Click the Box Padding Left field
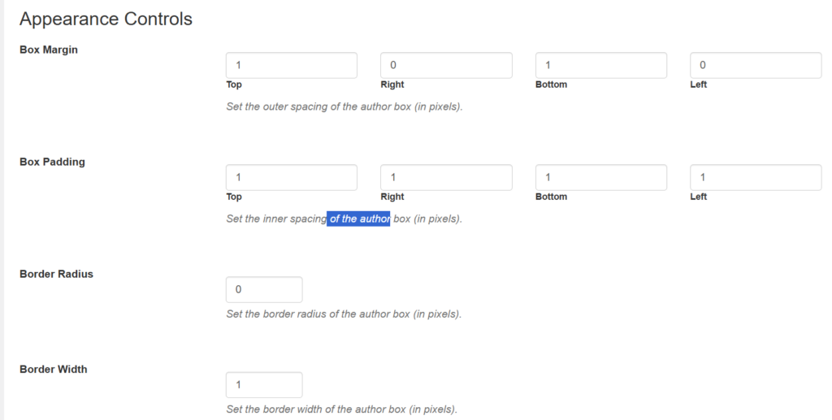 (756, 177)
